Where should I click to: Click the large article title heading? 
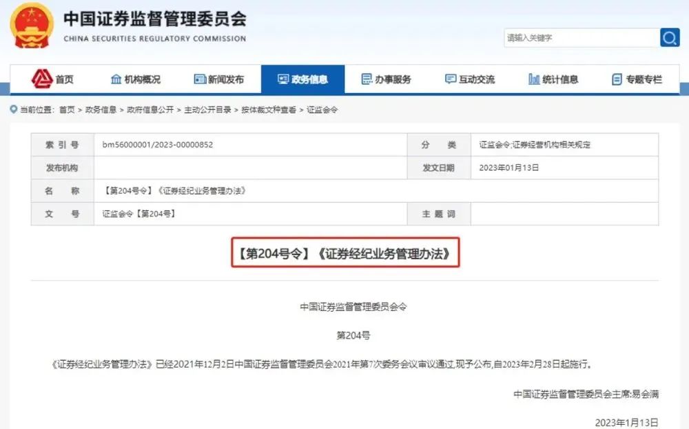pos(345,253)
